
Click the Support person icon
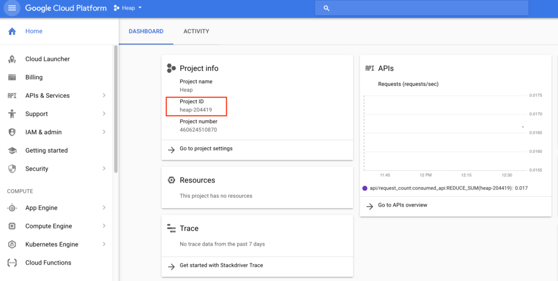pos(12,114)
